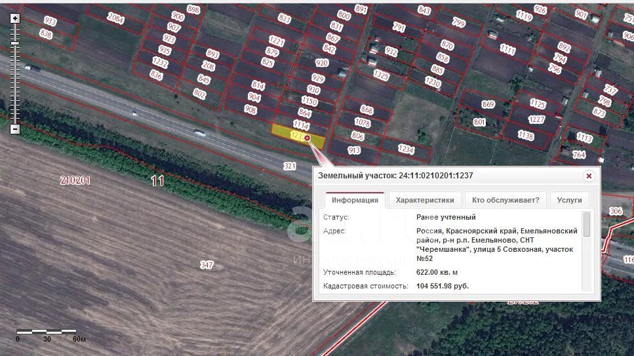634x356 pixels.
Task: Open the Характеристики tab
Action: coord(425,201)
